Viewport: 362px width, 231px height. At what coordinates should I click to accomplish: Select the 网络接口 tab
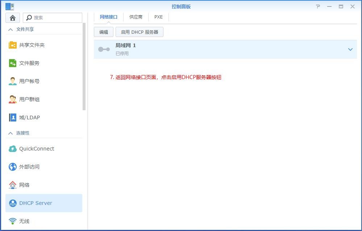coord(109,17)
